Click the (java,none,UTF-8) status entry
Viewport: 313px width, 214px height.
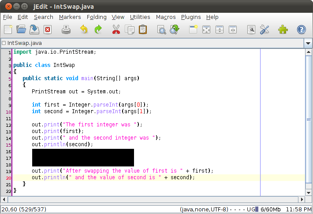tap(204, 210)
